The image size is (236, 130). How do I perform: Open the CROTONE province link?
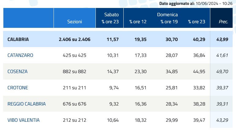click(18, 88)
